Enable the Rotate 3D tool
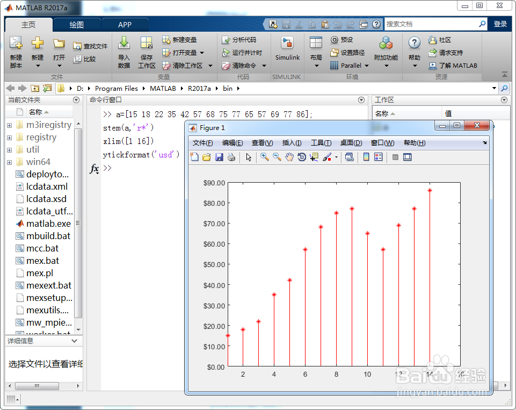Screen dimensions: 516x410 coord(302,157)
